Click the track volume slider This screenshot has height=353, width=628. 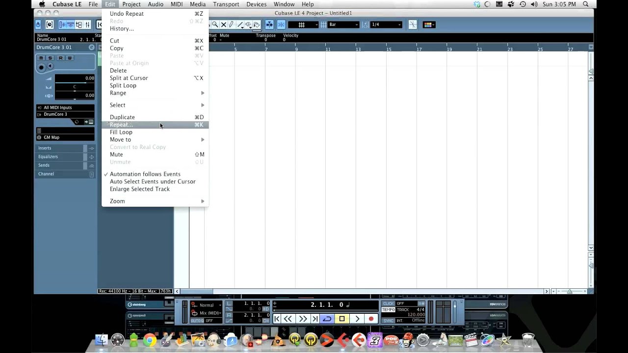tap(75, 82)
